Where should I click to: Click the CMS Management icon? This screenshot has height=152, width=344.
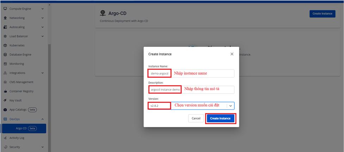point(5,82)
